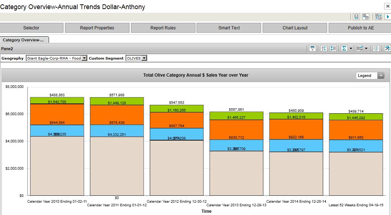Viewport: 391px width, 215px height.
Task: Switch to the Category Overview tab
Action: (24, 40)
